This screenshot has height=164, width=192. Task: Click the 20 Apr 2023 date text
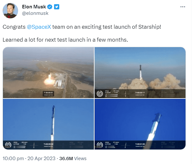click(x=41, y=159)
